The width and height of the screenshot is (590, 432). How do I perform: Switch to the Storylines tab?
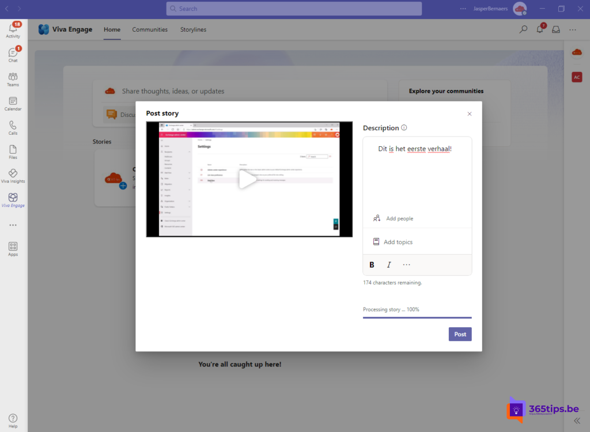coord(193,29)
